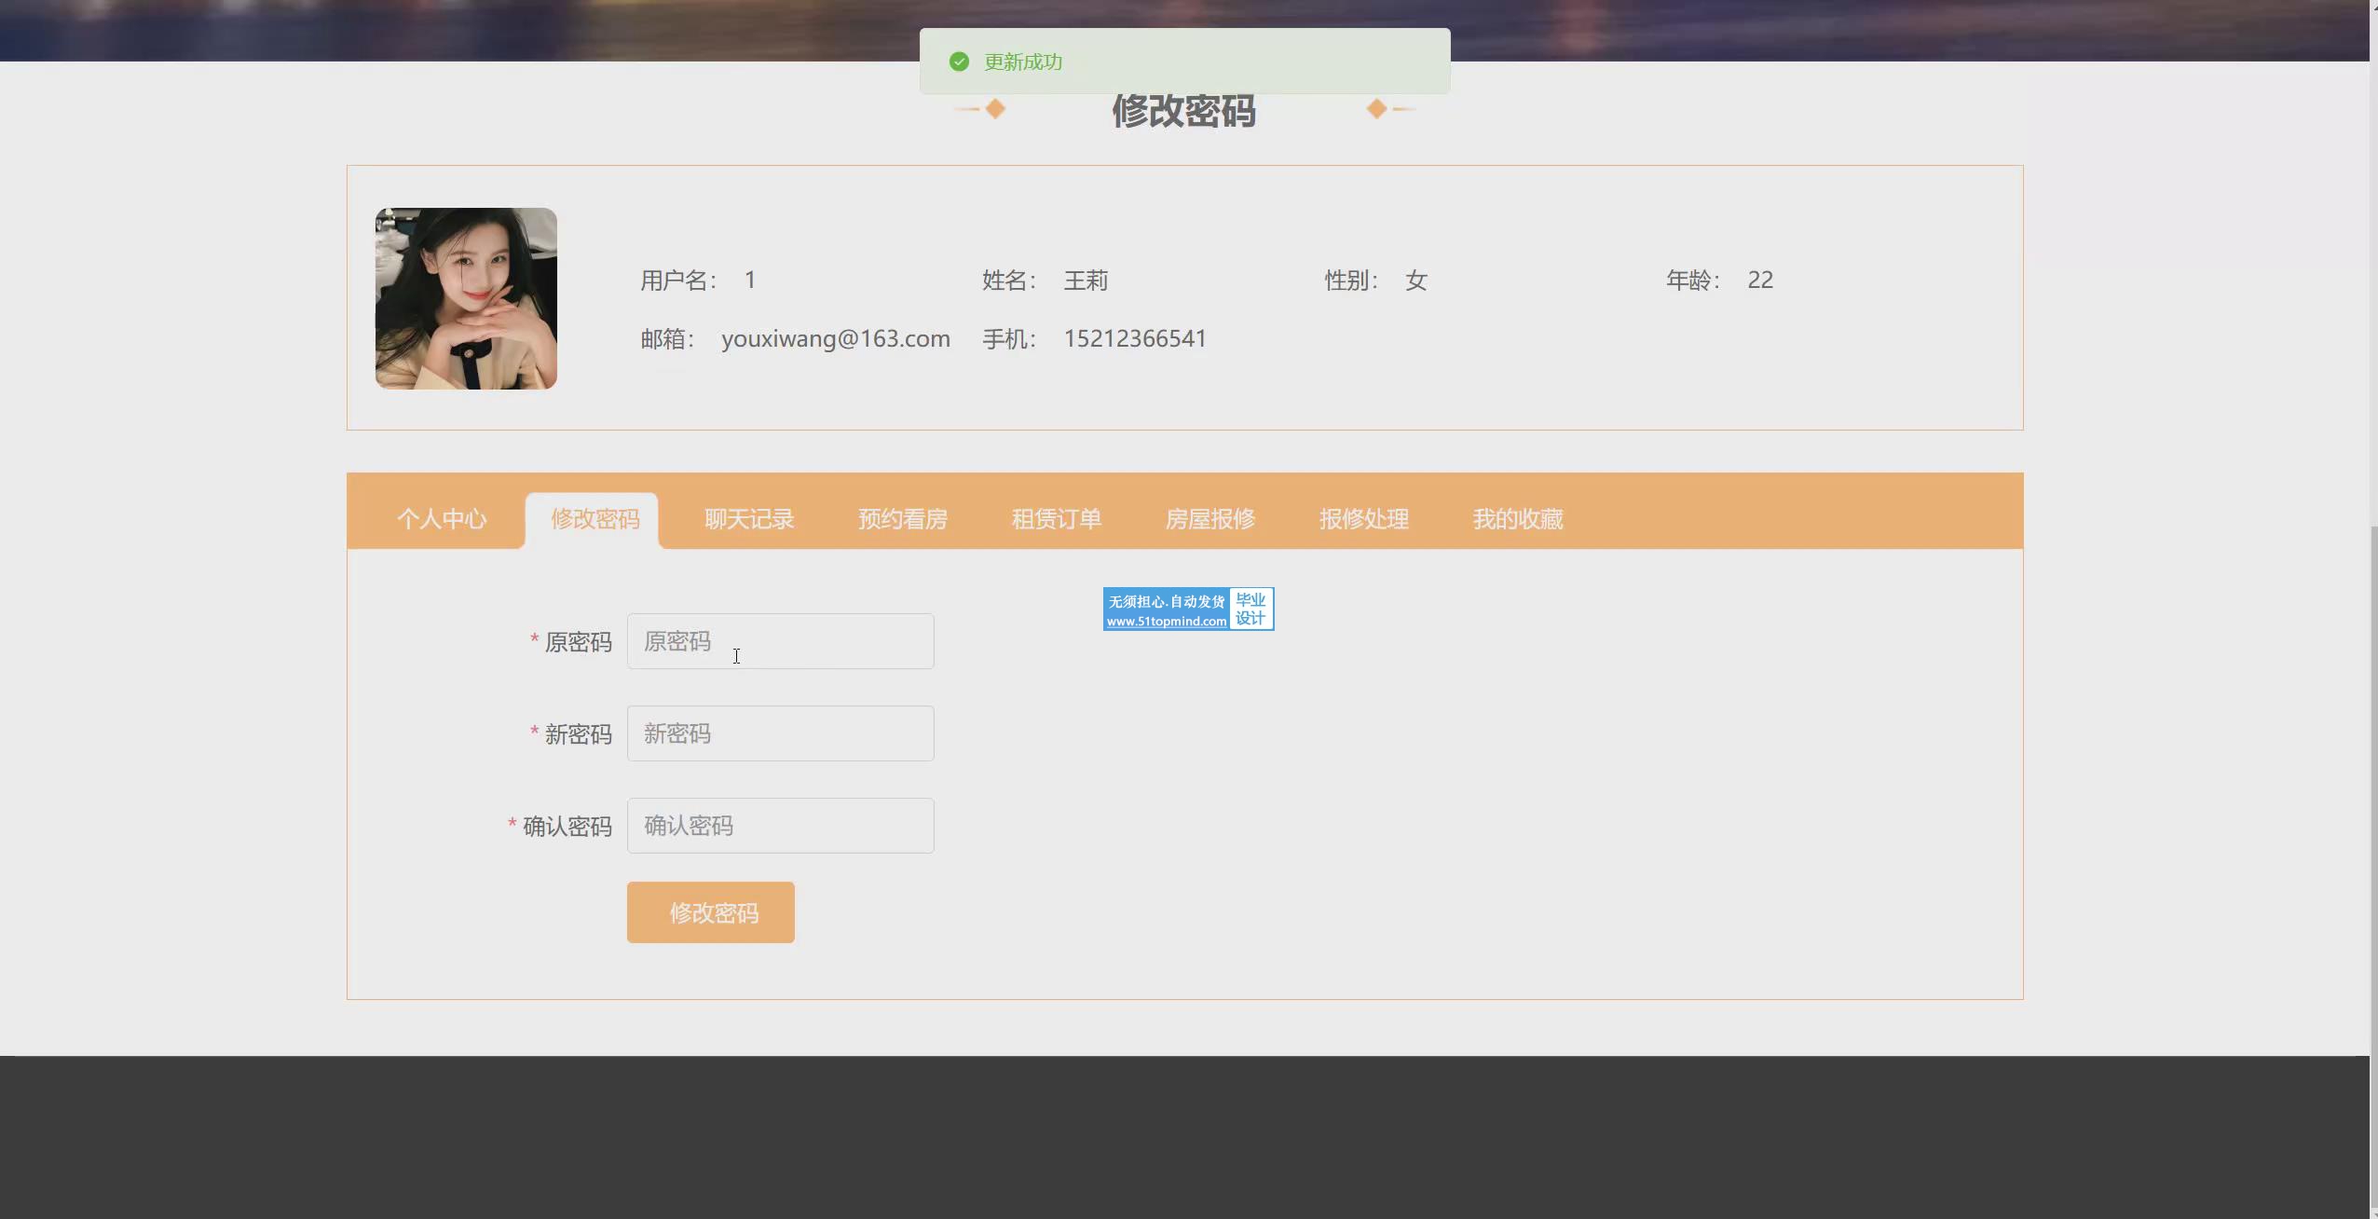This screenshot has width=2378, height=1219.
Task: Click the 51topmind.com watermark banner
Action: tap(1187, 609)
